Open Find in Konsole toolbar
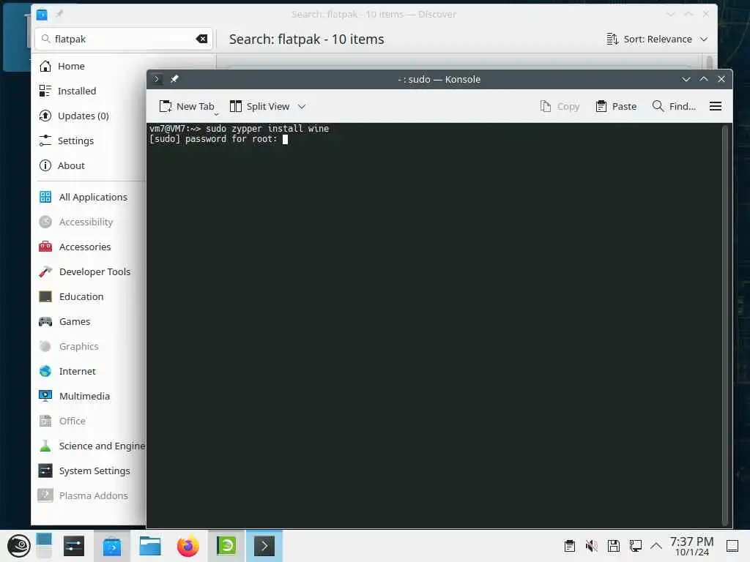750x562 pixels. point(674,106)
